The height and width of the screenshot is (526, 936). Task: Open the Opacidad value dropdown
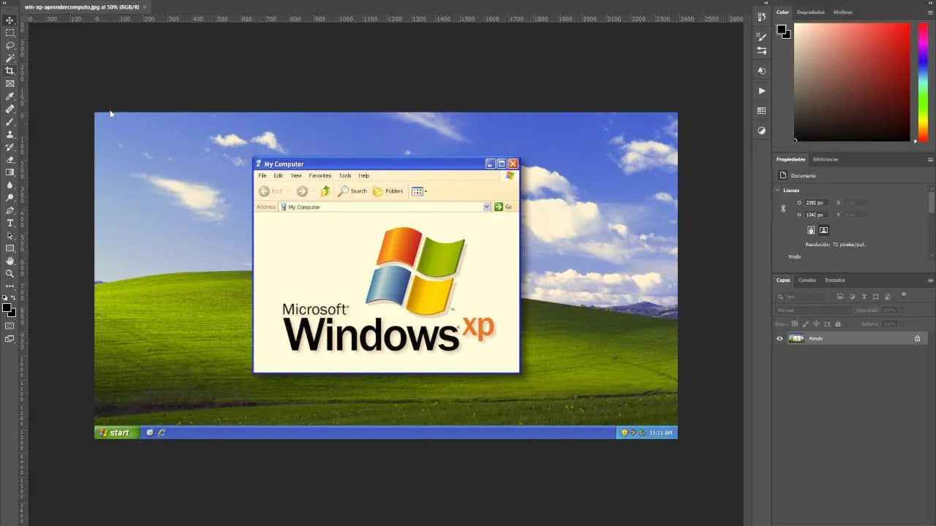click(901, 310)
